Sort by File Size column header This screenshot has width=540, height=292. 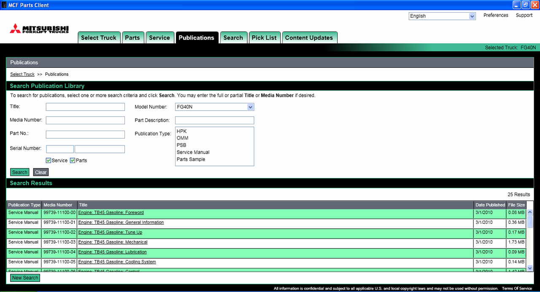tap(516, 205)
